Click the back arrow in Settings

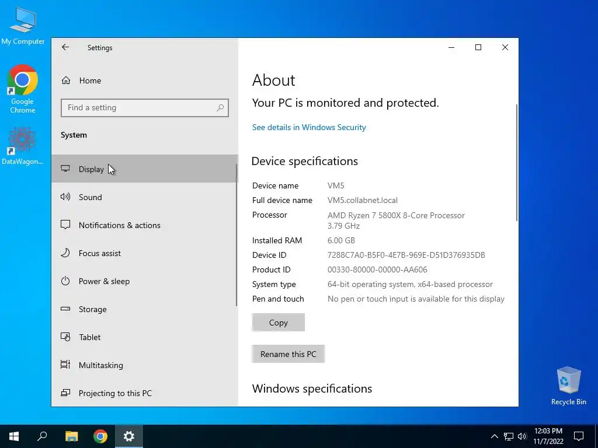click(65, 47)
